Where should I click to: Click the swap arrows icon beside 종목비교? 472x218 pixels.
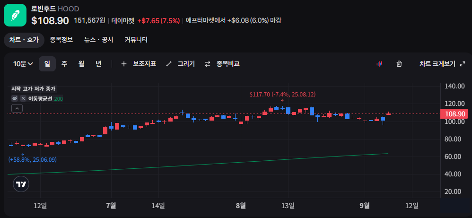click(208, 64)
